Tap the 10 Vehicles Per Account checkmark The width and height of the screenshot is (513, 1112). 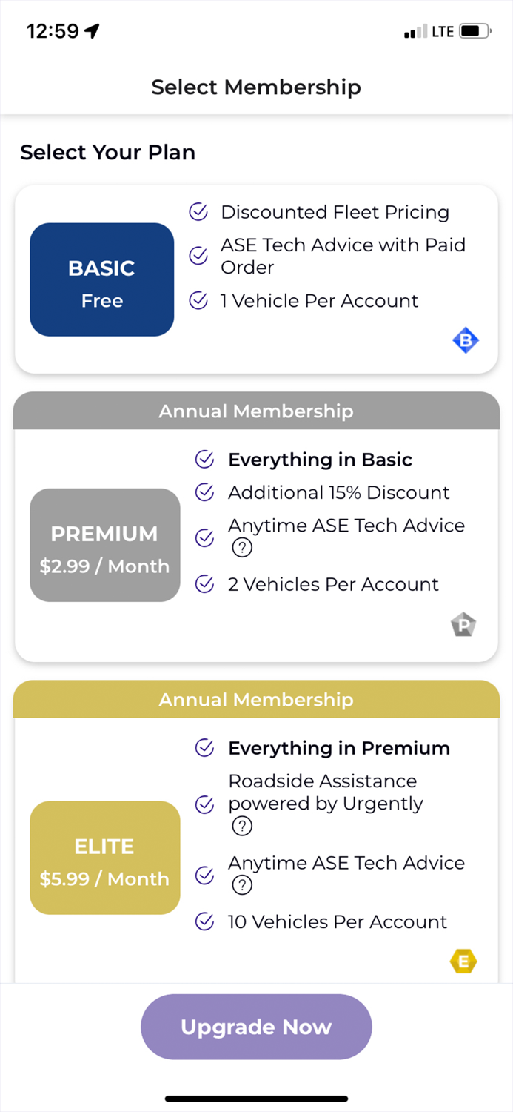(x=204, y=921)
